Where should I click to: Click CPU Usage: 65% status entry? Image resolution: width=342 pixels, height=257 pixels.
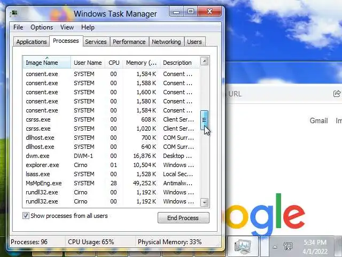[x=91, y=242]
